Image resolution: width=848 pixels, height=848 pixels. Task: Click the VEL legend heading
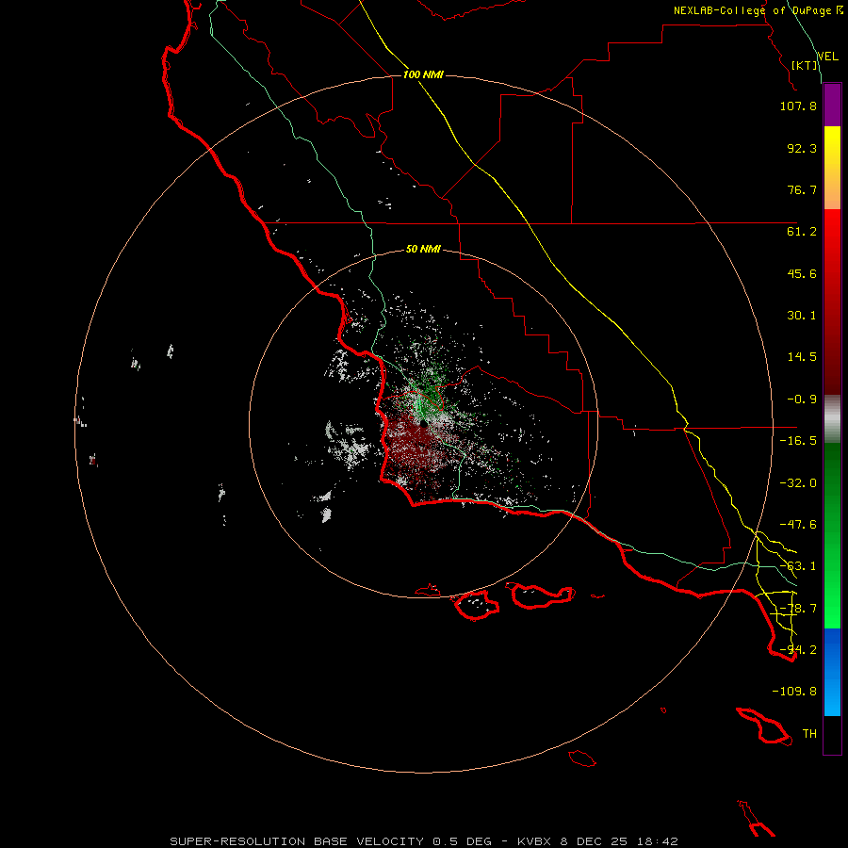827,57
